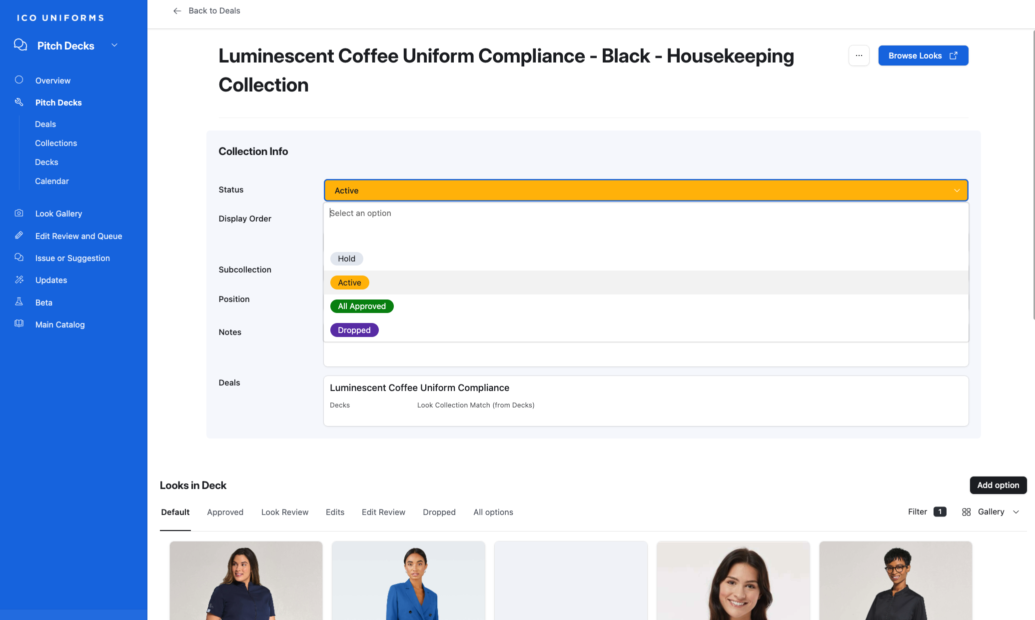Image resolution: width=1035 pixels, height=620 pixels.
Task: Open the Collections sidebar link
Action: [x=56, y=143]
